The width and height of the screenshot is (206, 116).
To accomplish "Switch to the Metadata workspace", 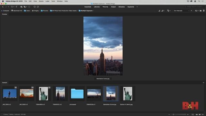I will point(122,7).
